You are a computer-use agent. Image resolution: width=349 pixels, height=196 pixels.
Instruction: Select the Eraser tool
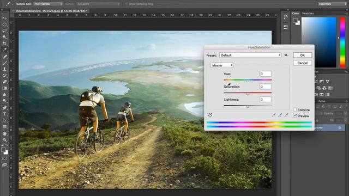click(4, 82)
